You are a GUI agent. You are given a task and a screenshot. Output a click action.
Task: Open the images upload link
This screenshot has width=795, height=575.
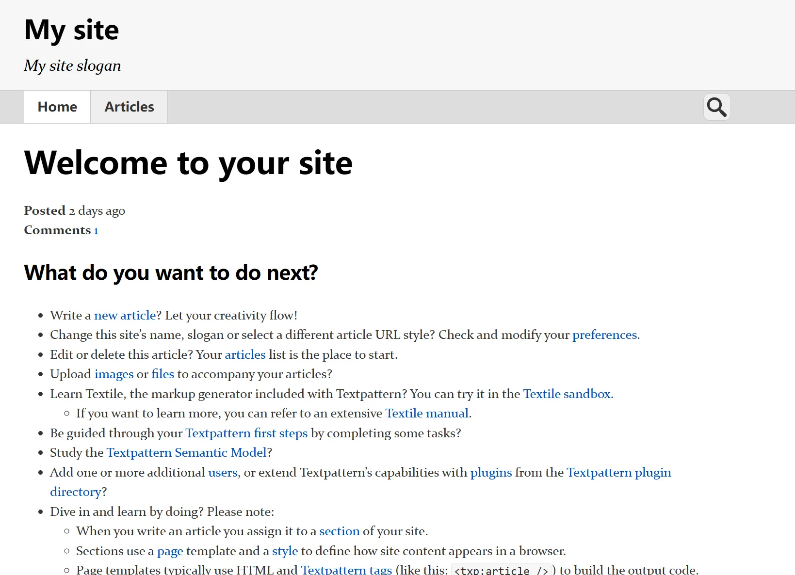(114, 374)
